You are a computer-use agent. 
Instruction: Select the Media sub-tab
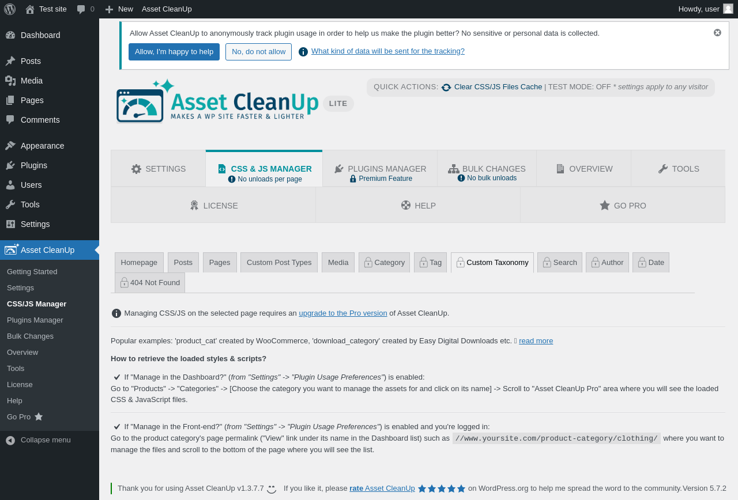[338, 263]
